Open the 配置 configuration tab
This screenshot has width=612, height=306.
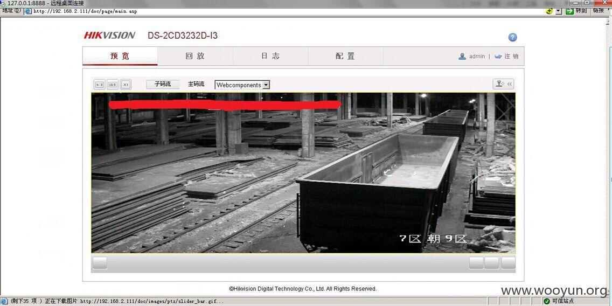click(345, 56)
